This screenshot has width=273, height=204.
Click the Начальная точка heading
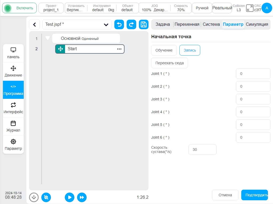(x=171, y=37)
